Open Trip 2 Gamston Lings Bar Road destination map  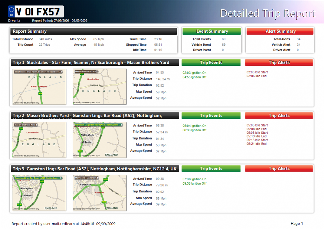[100, 140]
